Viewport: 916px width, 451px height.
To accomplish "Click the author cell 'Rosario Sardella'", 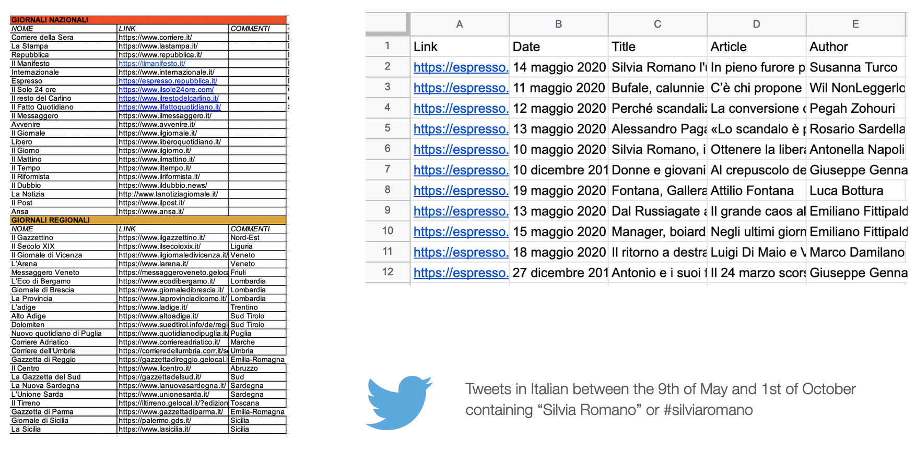I will pyautogui.click(x=855, y=129).
